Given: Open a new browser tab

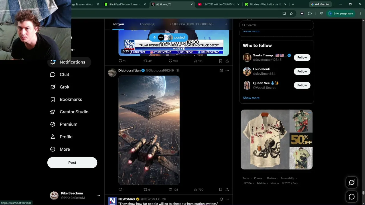Looking at the screenshot, I should click(293, 5).
